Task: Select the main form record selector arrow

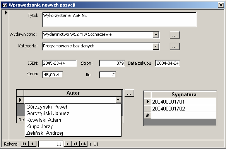Action: (x=6, y=13)
